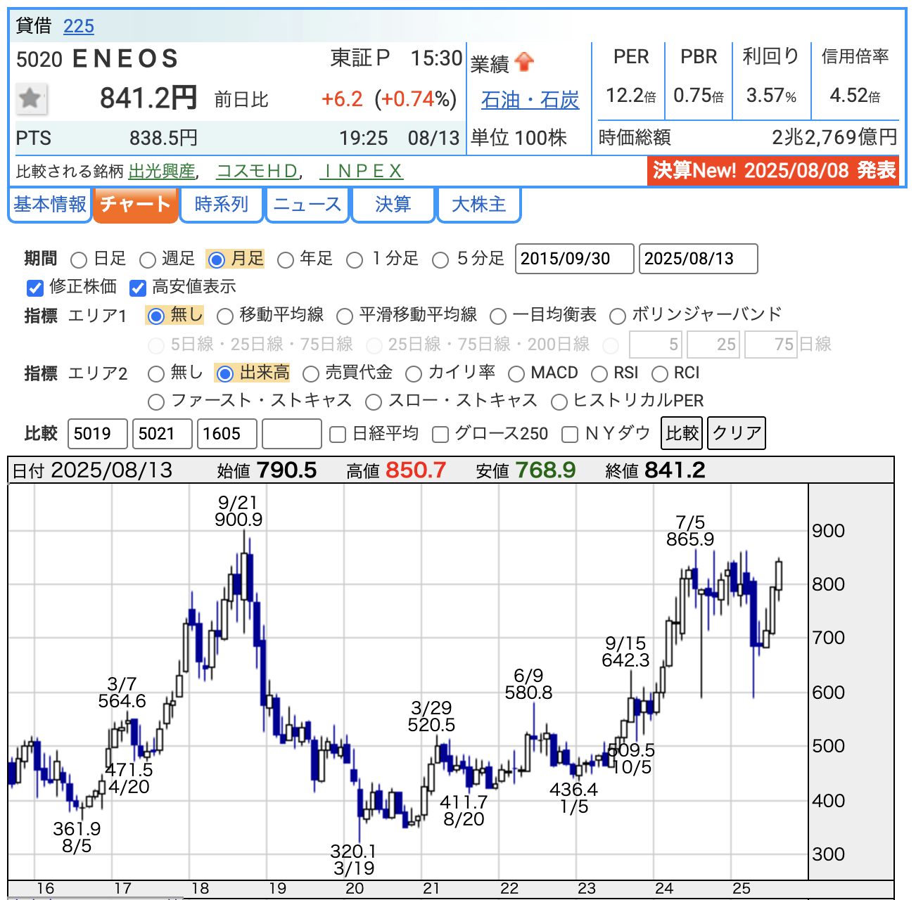916x900 pixels.
Task: Select ボリンジャーバンド indicator radio
Action: point(618,316)
